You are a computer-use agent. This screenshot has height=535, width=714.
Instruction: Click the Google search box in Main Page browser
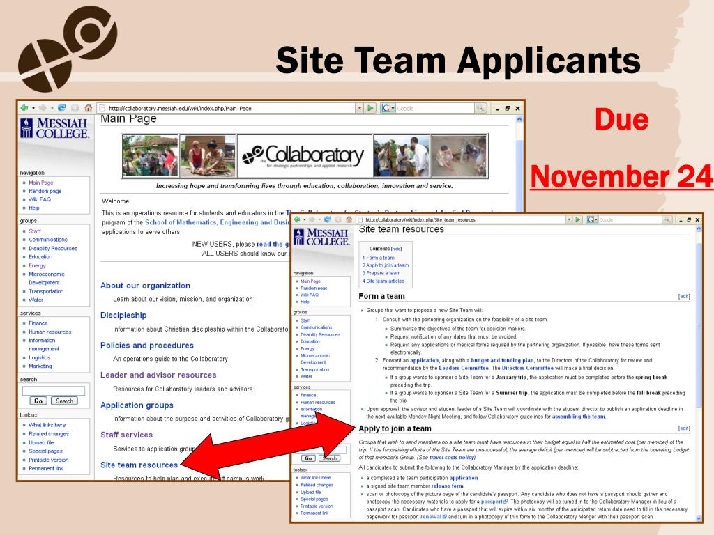point(435,108)
